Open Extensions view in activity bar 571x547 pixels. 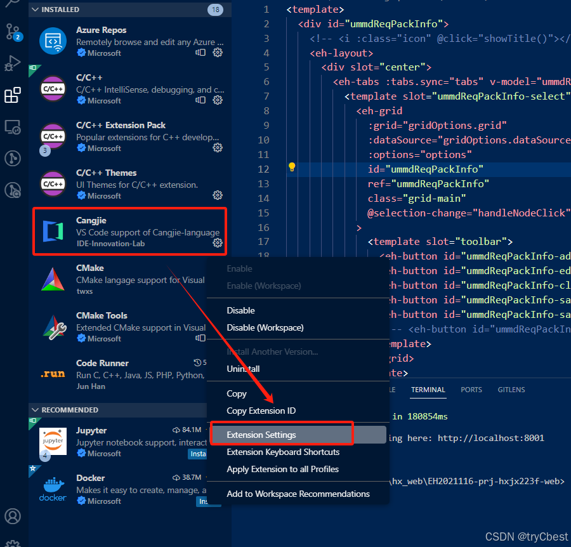13,95
